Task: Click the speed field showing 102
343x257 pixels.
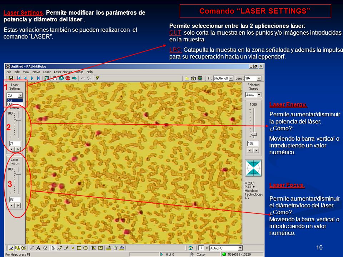Action: (x=253, y=143)
